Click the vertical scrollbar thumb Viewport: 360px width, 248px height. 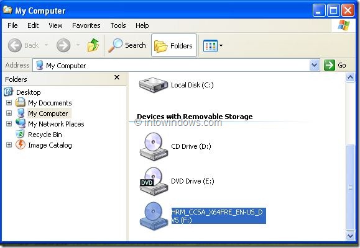350,187
